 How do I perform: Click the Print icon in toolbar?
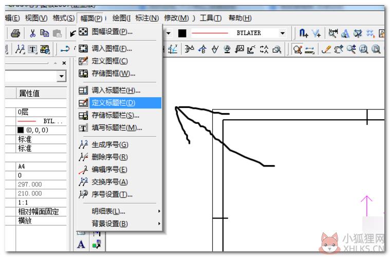pos(15,33)
